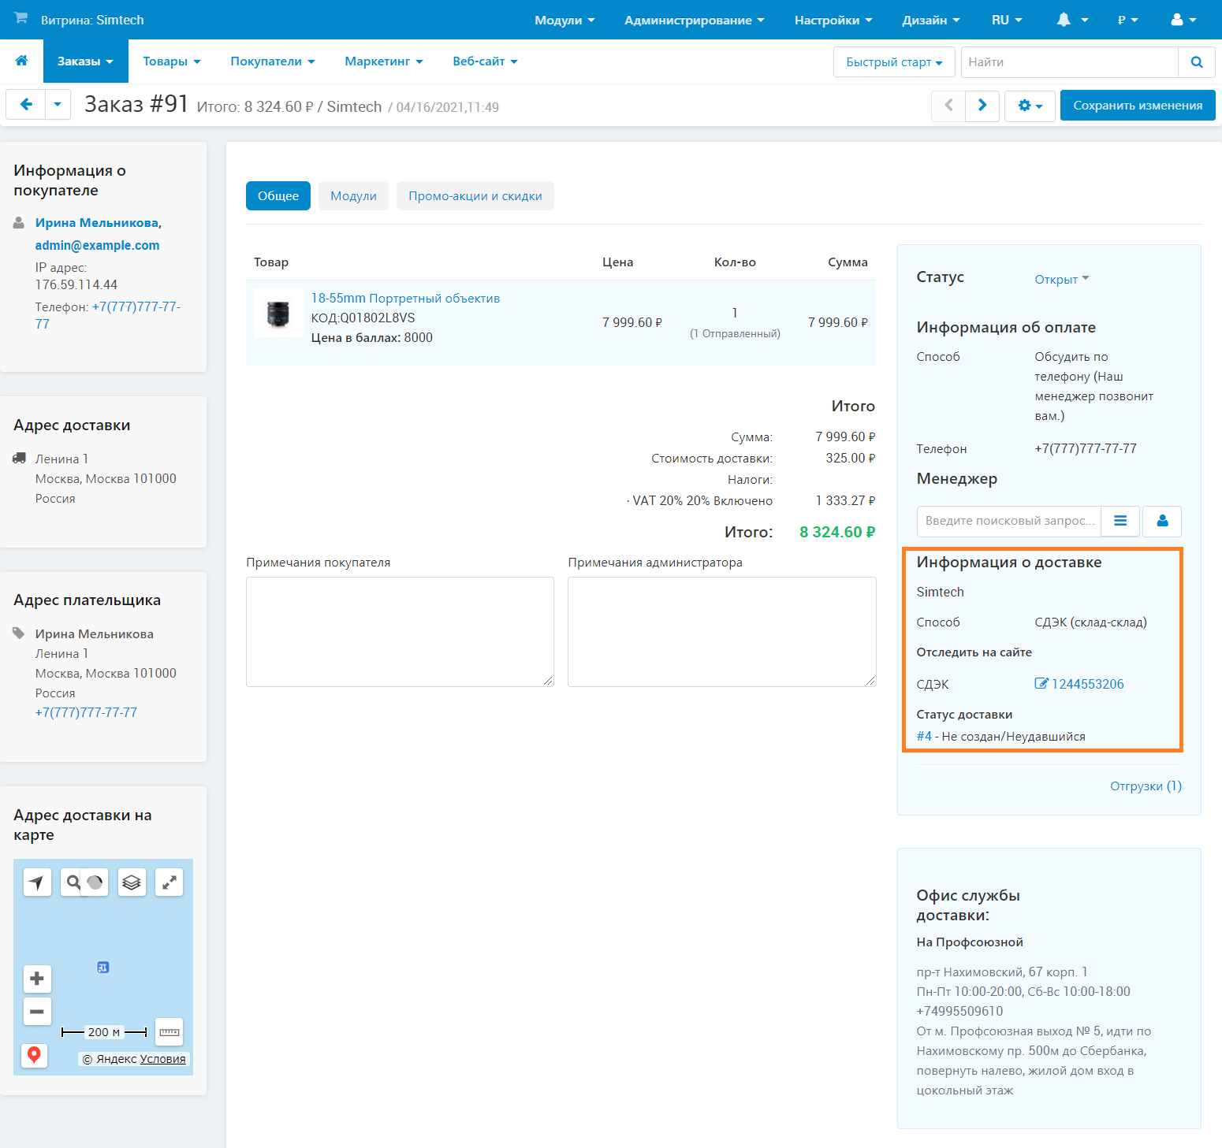Expand the gear settings dropdown
Image resolution: width=1222 pixels, height=1148 pixels.
click(1030, 106)
